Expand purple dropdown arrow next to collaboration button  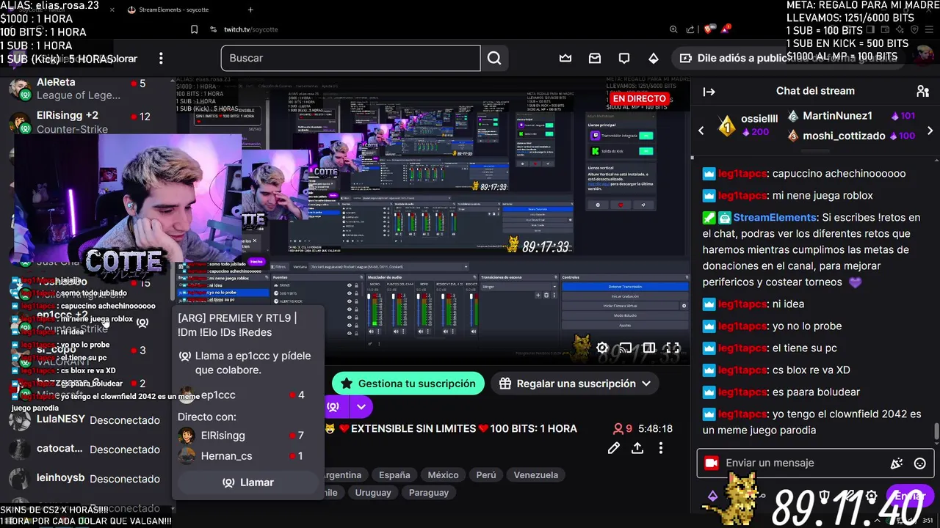coord(361,406)
